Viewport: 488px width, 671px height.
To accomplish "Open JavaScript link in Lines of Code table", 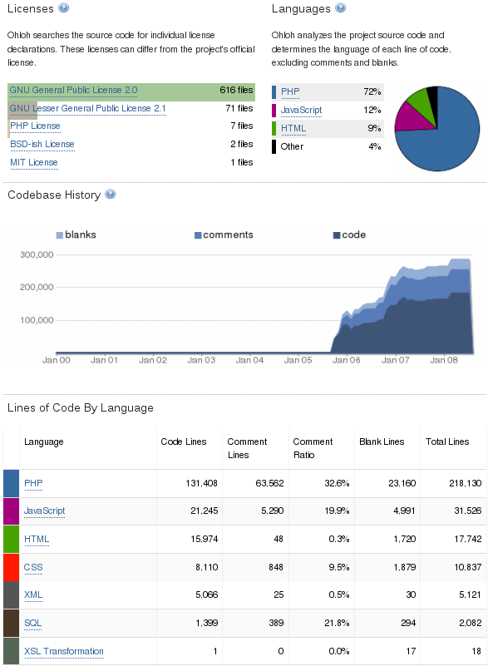I will (45, 511).
